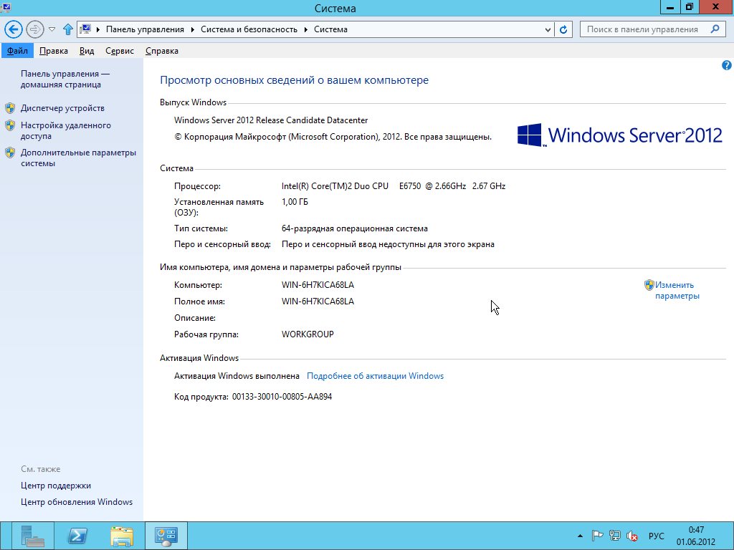Open Action Center flag tray icon

pyautogui.click(x=597, y=536)
